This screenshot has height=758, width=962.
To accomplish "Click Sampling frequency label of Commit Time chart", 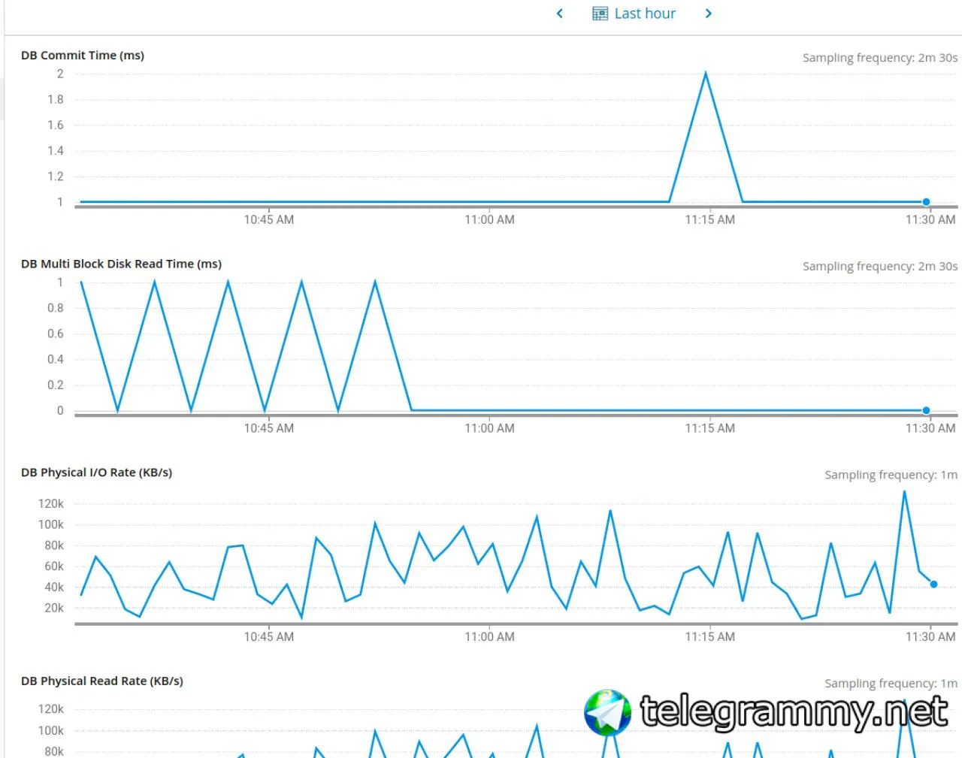I will [880, 58].
